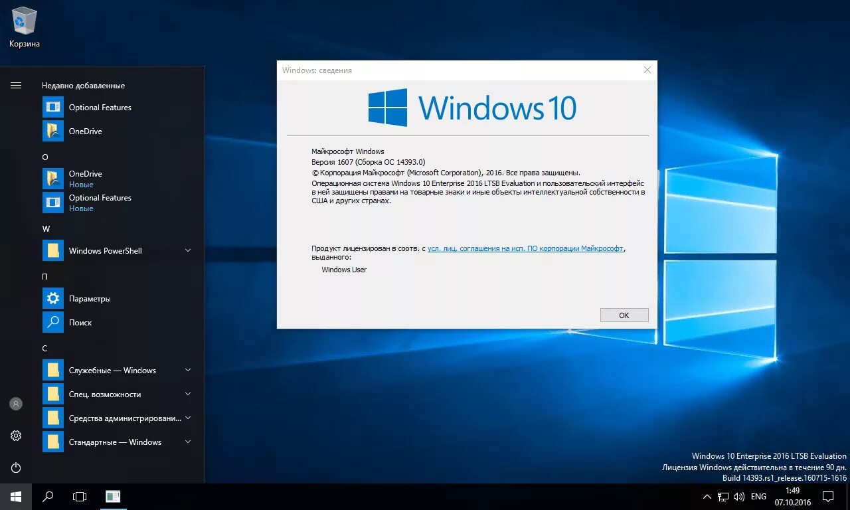Screen dimensions: 850x510
Task: Open Optional Features from Start menu
Action: (x=100, y=106)
